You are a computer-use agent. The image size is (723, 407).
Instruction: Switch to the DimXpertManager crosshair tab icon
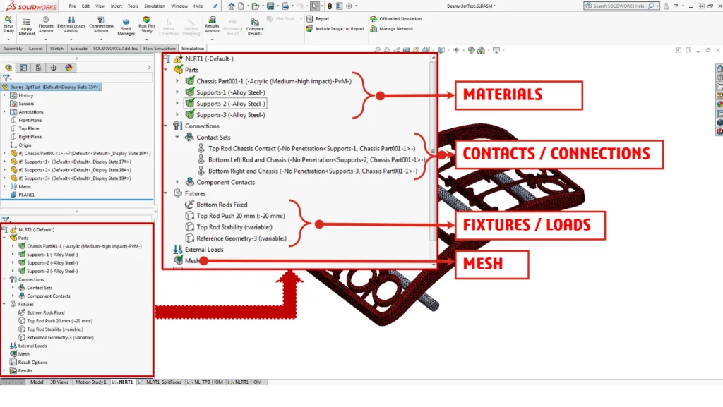point(54,68)
